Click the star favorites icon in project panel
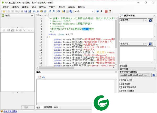The width and height of the screenshot is (157, 113). 29,30
